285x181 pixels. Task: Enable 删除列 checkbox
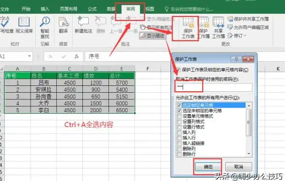(179, 148)
